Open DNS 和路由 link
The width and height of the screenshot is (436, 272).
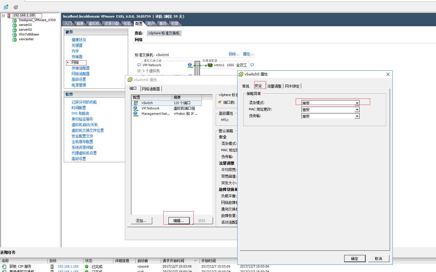click(x=80, y=113)
